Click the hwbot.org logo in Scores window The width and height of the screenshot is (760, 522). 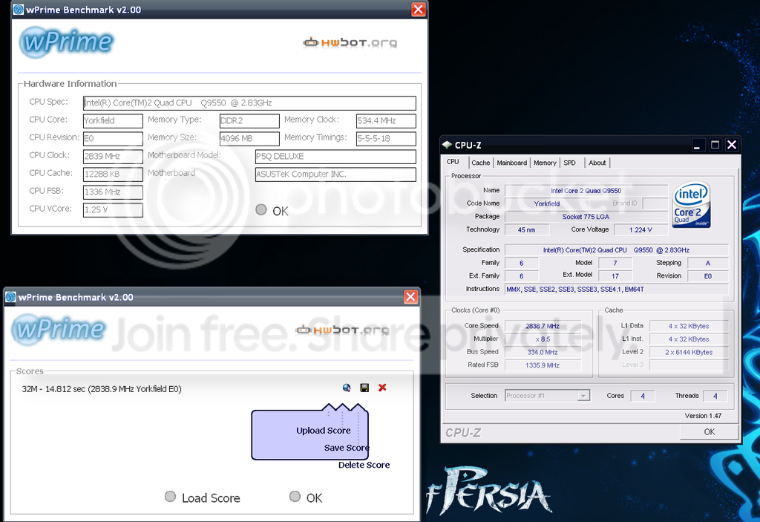coord(342,330)
